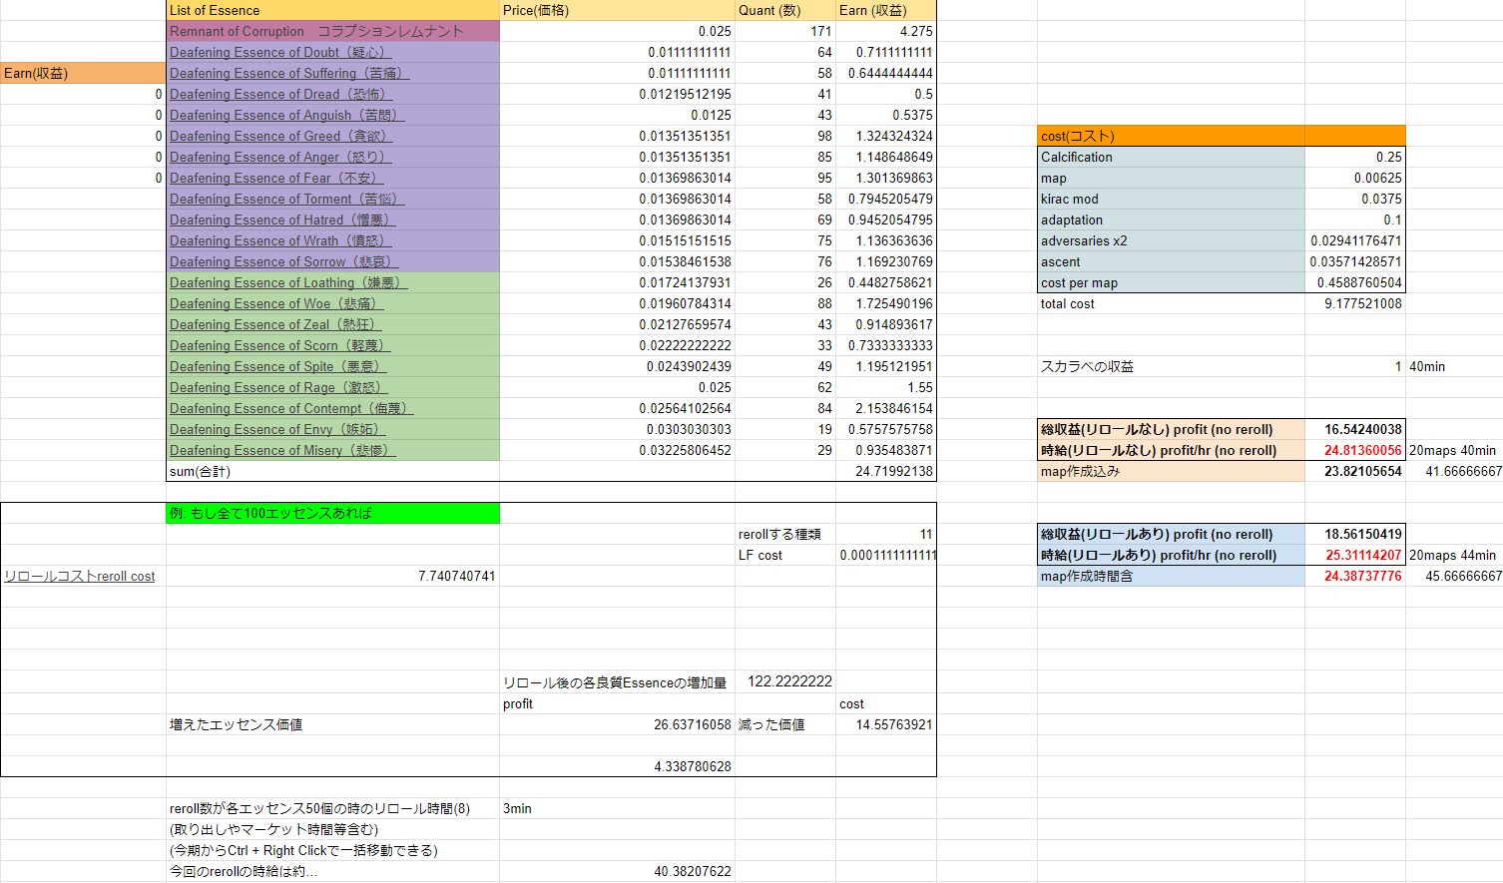Open the Deafening Essence of Sorrow link
1503x883 pixels.
pos(283,261)
